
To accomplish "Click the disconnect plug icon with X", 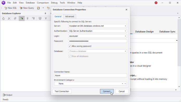I will (x=33, y=18).
